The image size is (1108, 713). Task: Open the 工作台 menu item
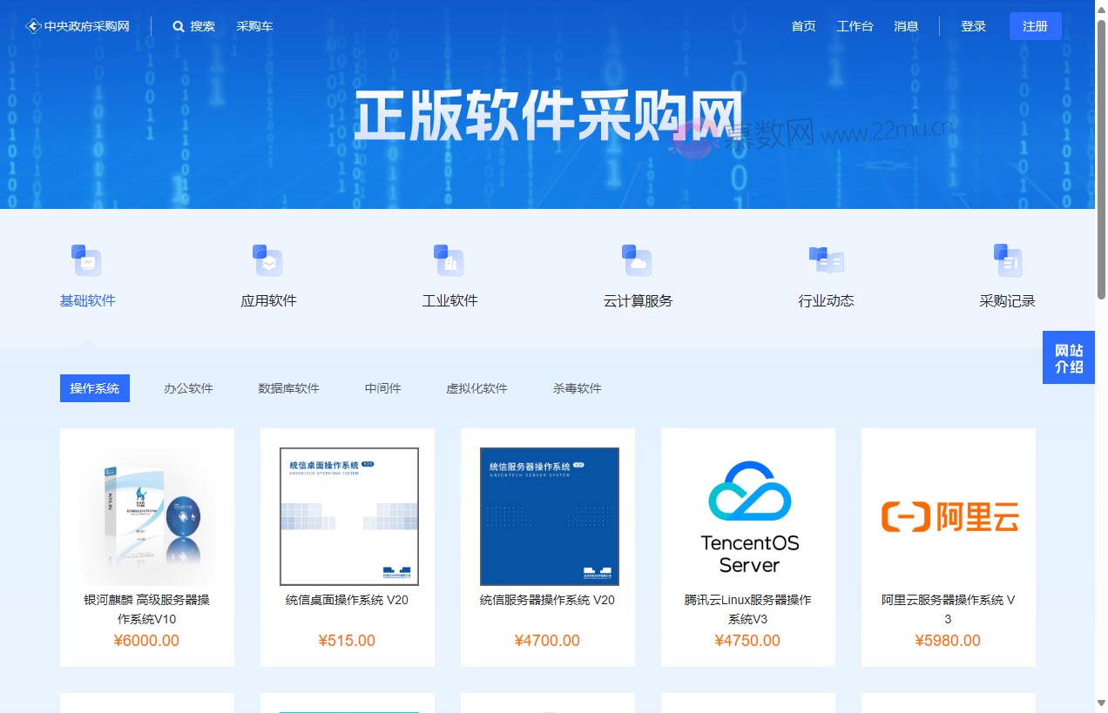click(x=855, y=26)
